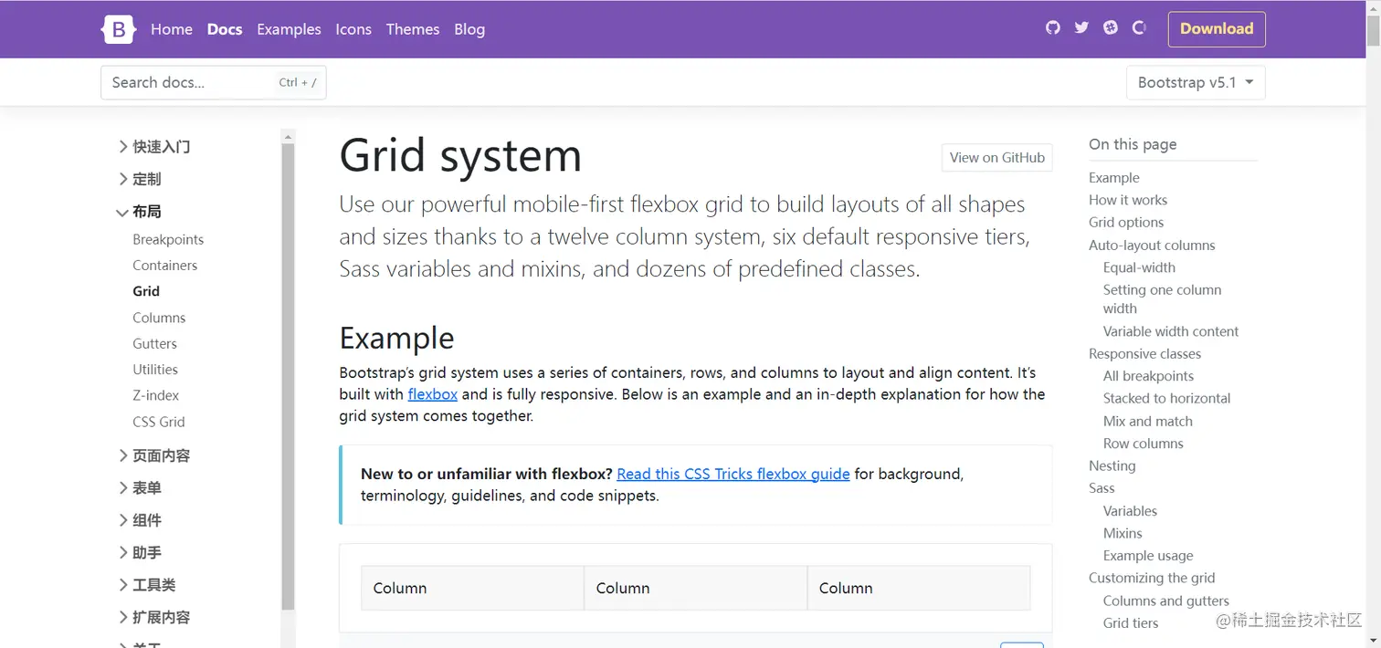Open the Twitter icon link
The image size is (1381, 648).
(1081, 28)
